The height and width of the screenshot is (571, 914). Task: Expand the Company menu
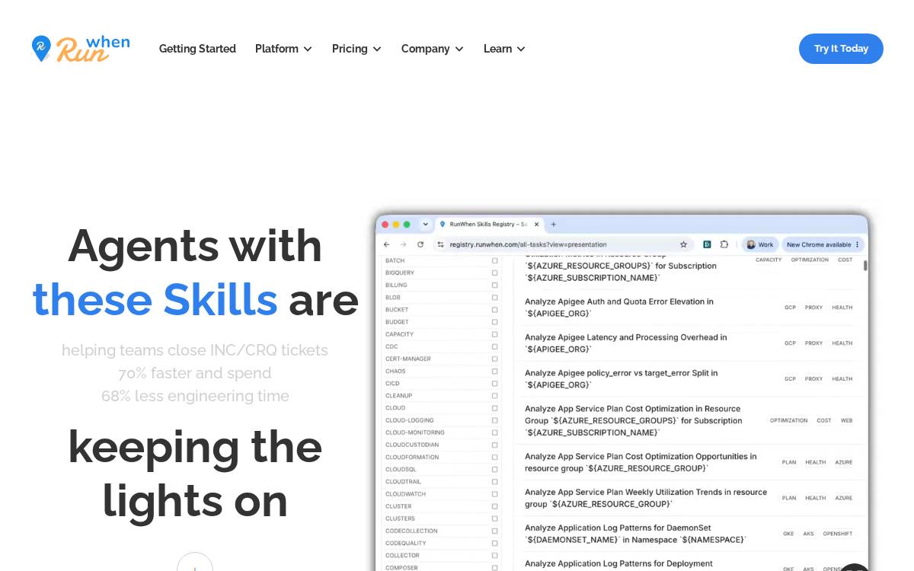[432, 49]
